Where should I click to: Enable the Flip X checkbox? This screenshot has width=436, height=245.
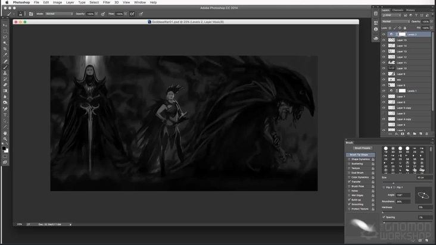click(x=384, y=187)
